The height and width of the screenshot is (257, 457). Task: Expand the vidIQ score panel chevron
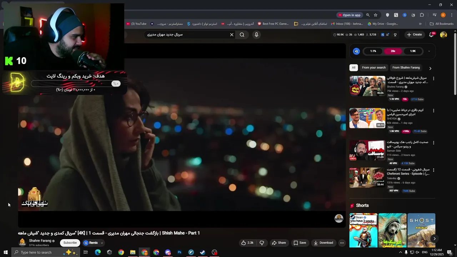click(429, 51)
